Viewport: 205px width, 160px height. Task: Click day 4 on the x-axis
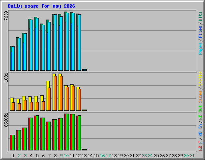tap(31, 156)
